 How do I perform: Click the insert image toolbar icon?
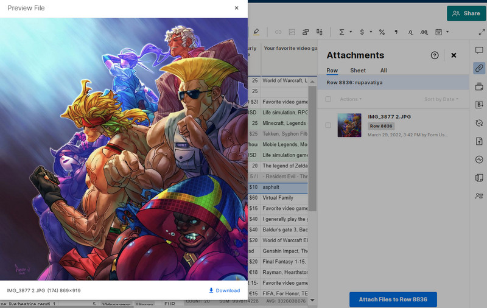coord(292,32)
